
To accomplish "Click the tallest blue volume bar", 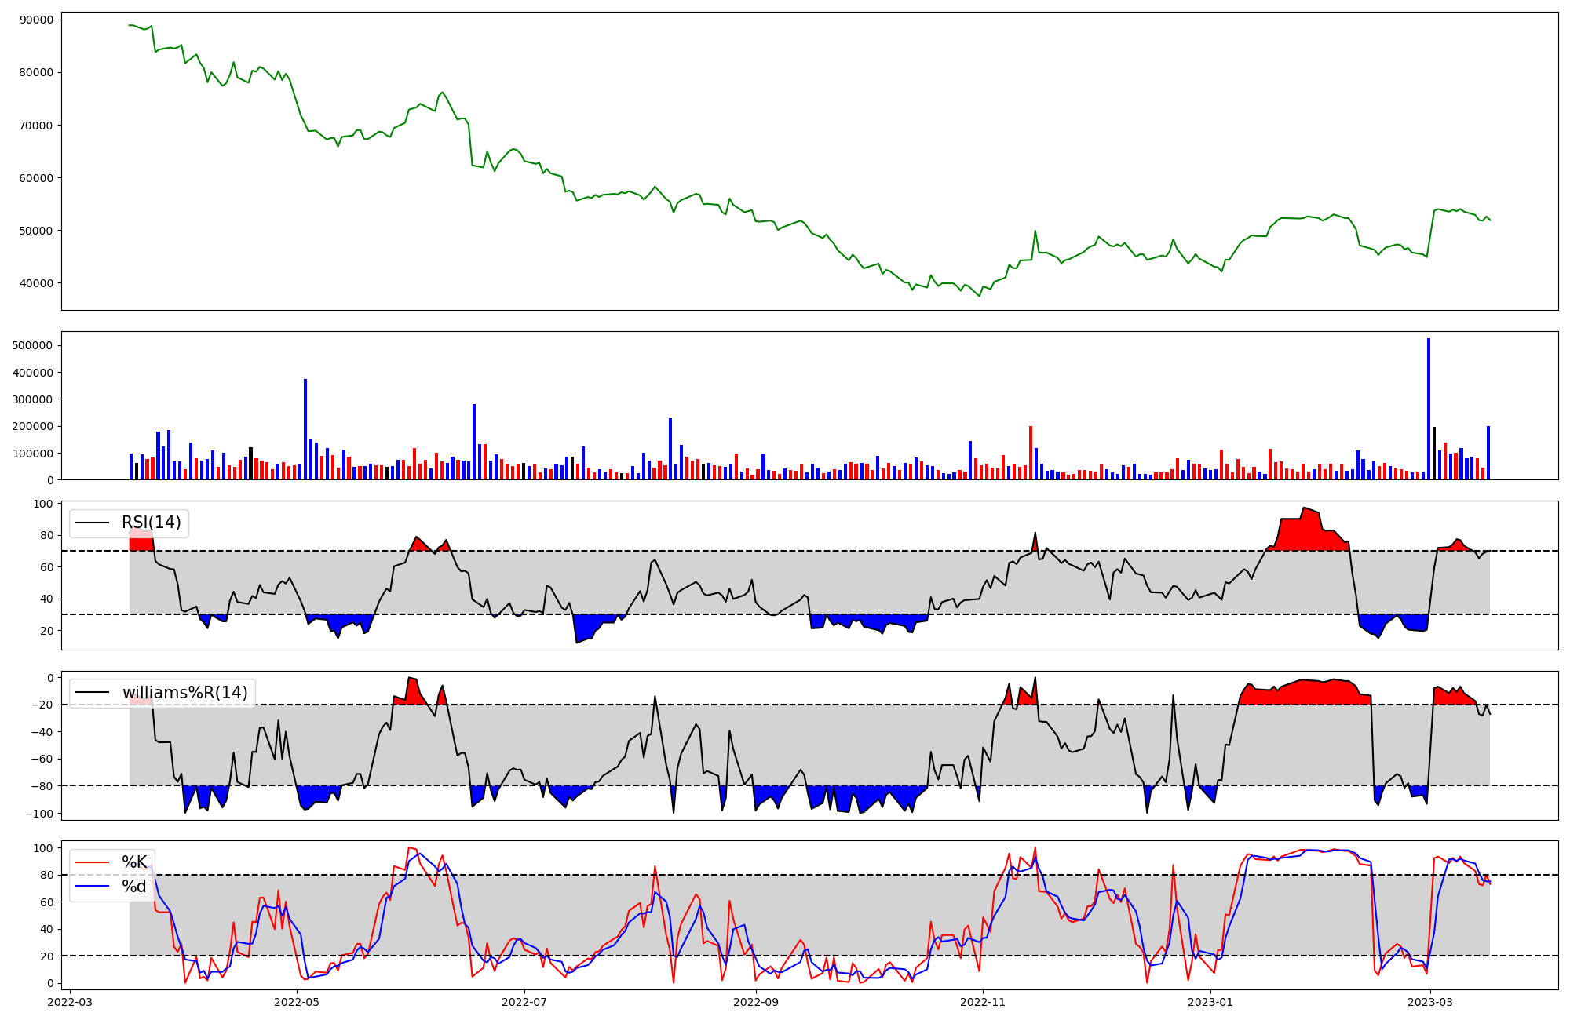I will coord(1429,408).
